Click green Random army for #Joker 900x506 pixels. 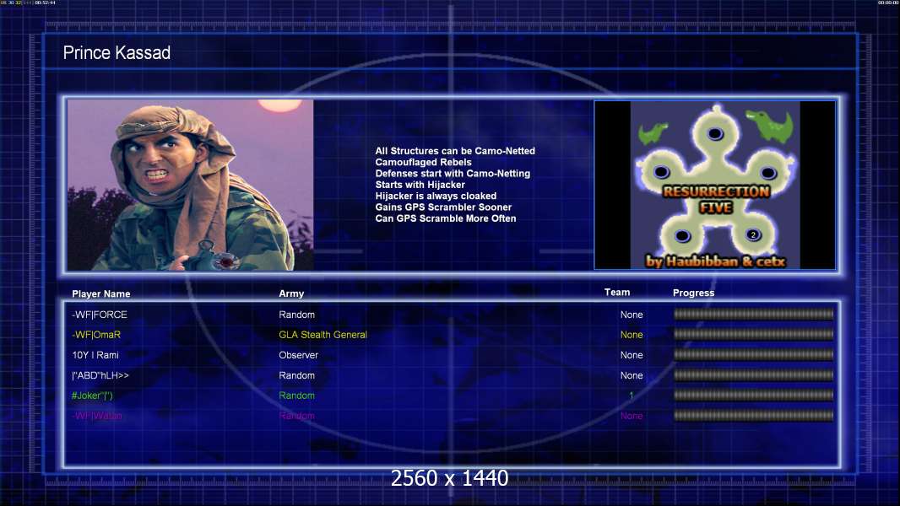296,396
